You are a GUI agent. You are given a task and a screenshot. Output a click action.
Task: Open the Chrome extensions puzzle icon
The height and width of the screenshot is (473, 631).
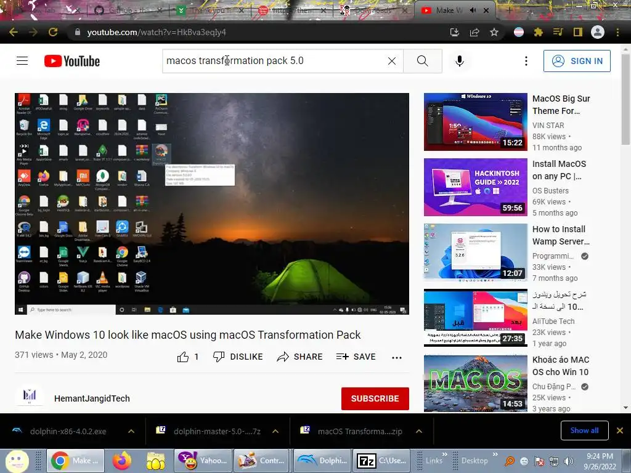[x=539, y=32]
